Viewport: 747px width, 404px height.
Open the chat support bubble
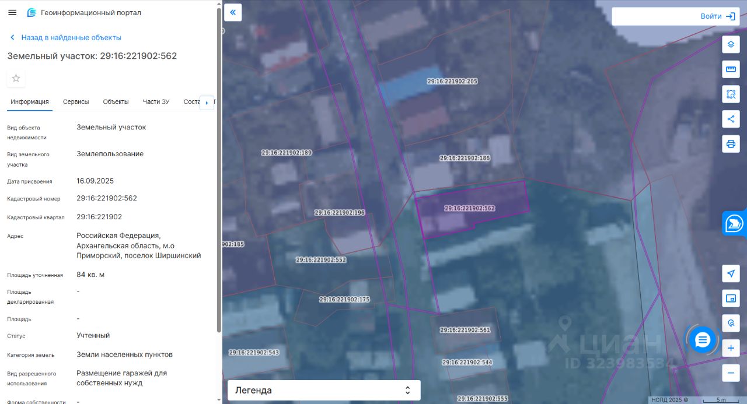[702, 339]
